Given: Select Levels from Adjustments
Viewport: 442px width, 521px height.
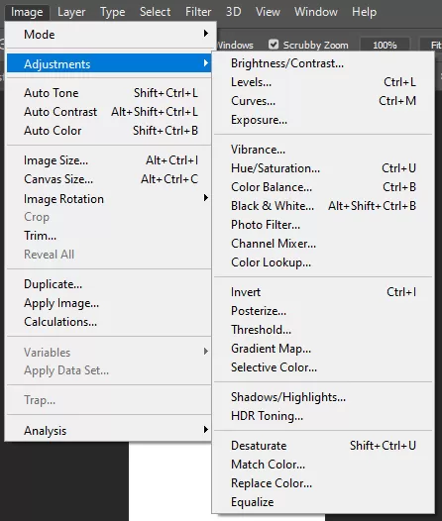Looking at the screenshot, I should pos(323,82).
